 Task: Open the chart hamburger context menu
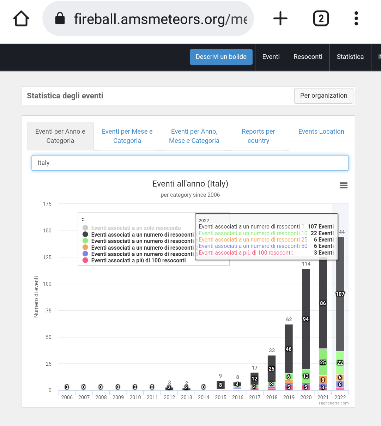[343, 185]
